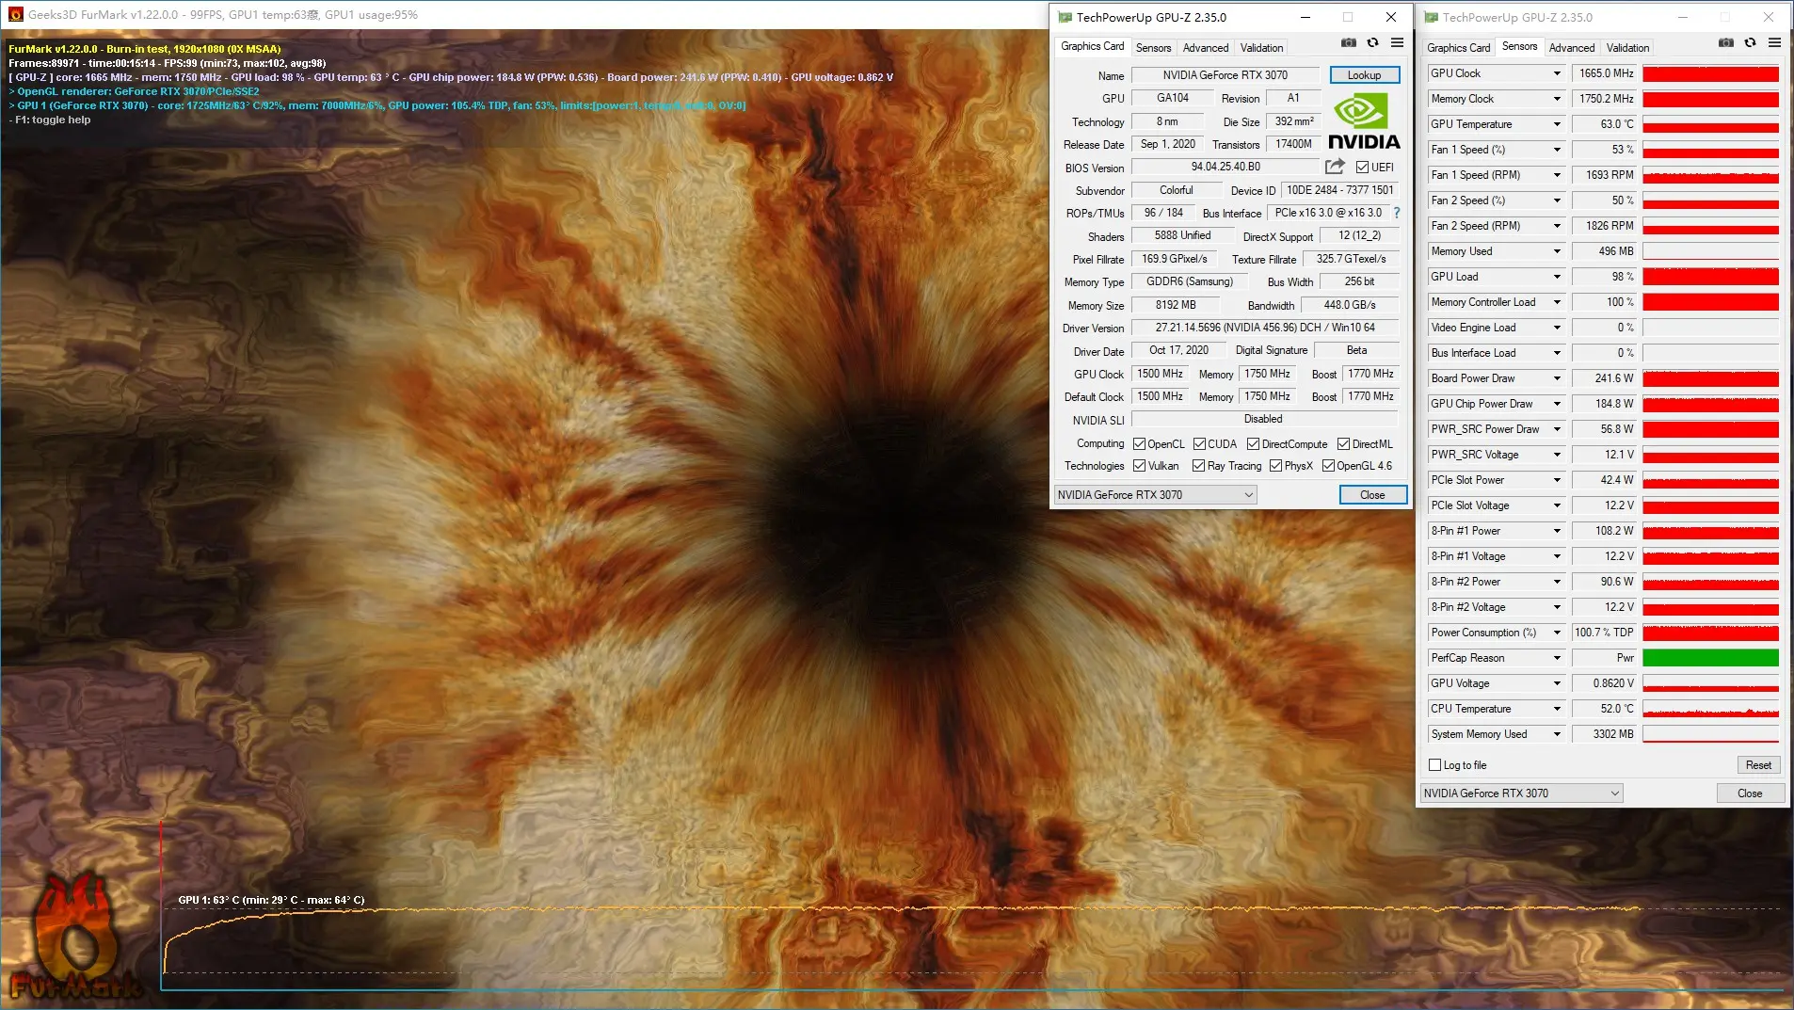Viewport: 1794px width, 1010px height.
Task: Toggle the DirectCompute checkbox
Action: coord(1253,444)
